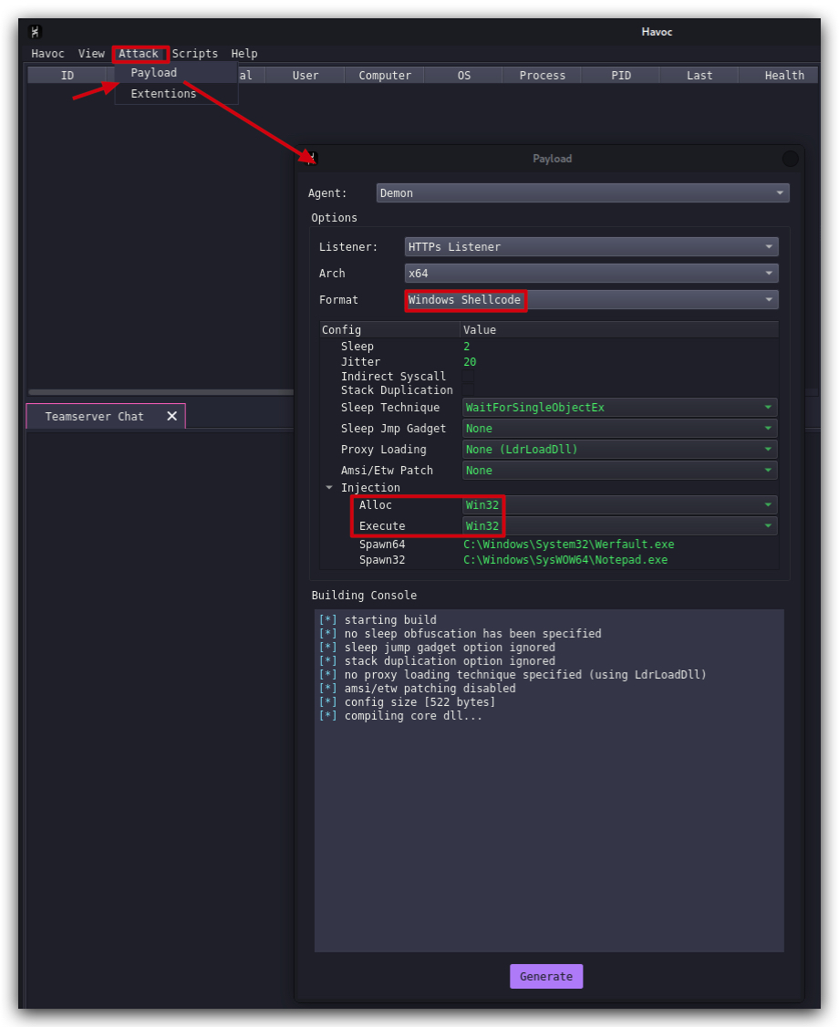Click the Havoc app icon in title bar
This screenshot has width=839, height=1027.
click(36, 31)
